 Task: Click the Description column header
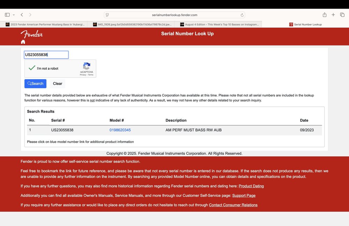tap(176, 120)
